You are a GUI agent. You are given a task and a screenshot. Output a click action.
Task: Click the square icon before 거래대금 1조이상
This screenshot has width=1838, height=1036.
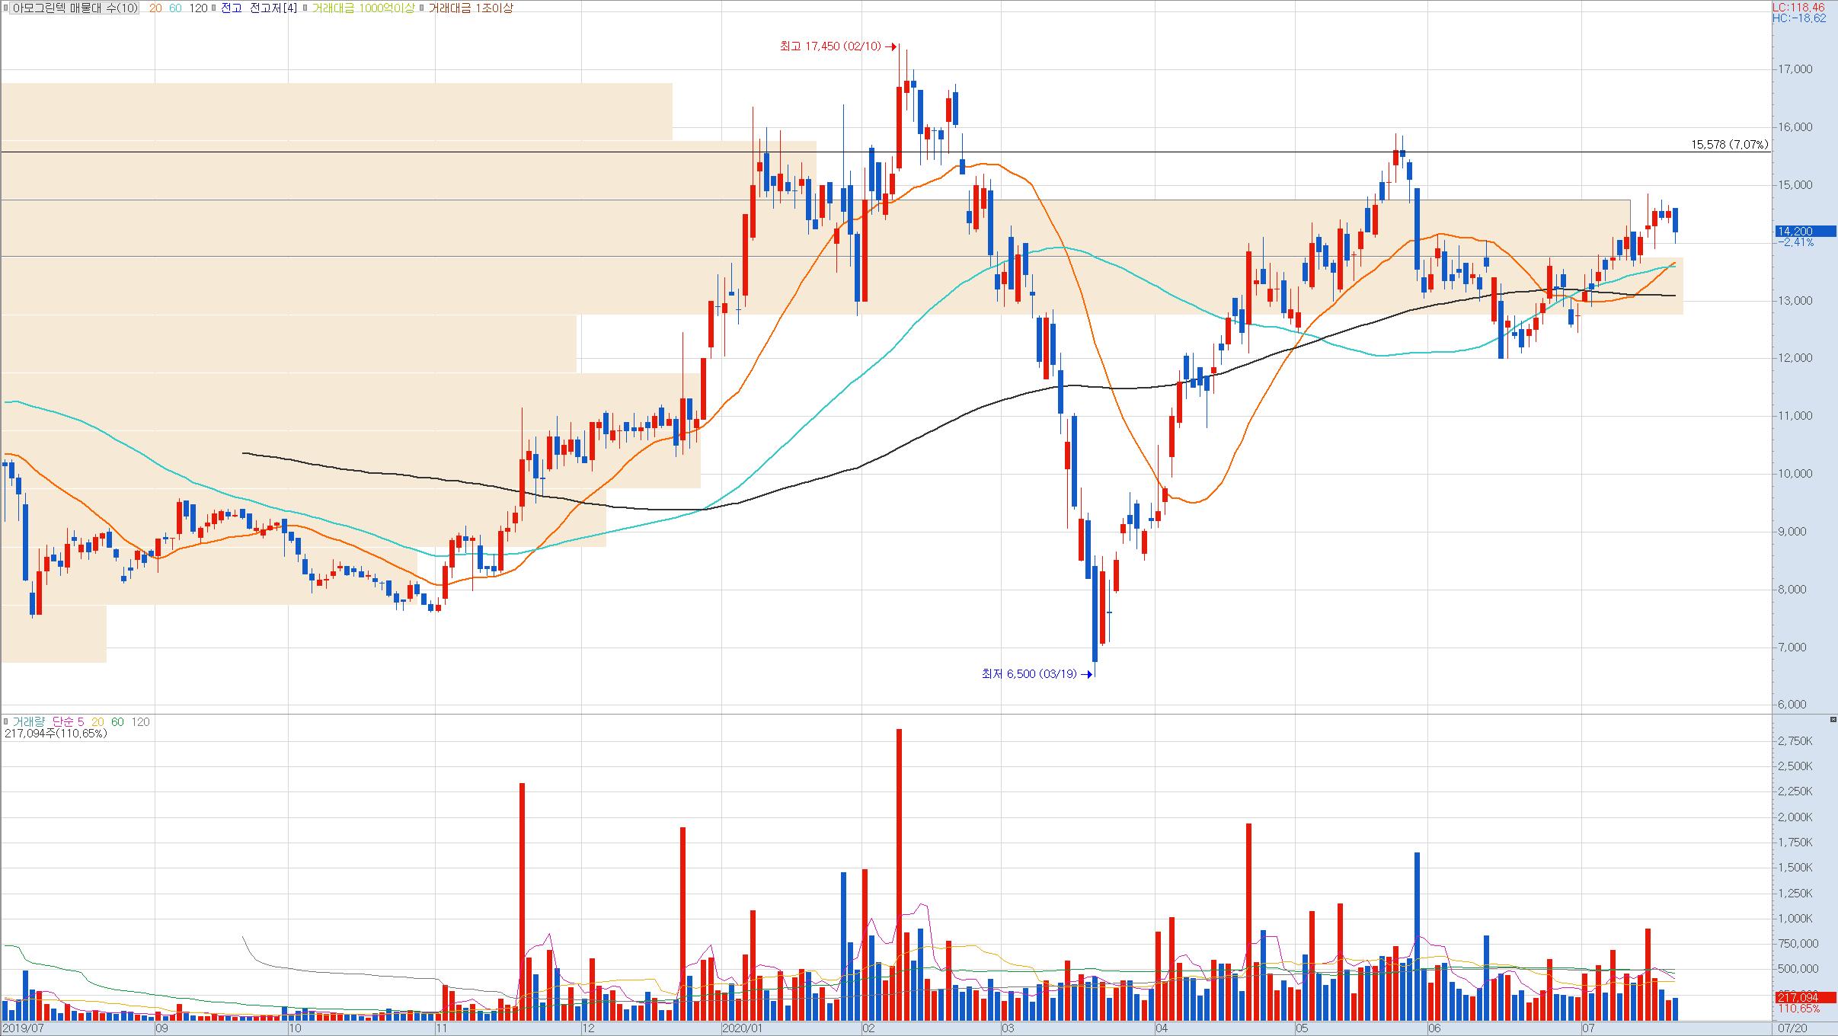pos(422,8)
